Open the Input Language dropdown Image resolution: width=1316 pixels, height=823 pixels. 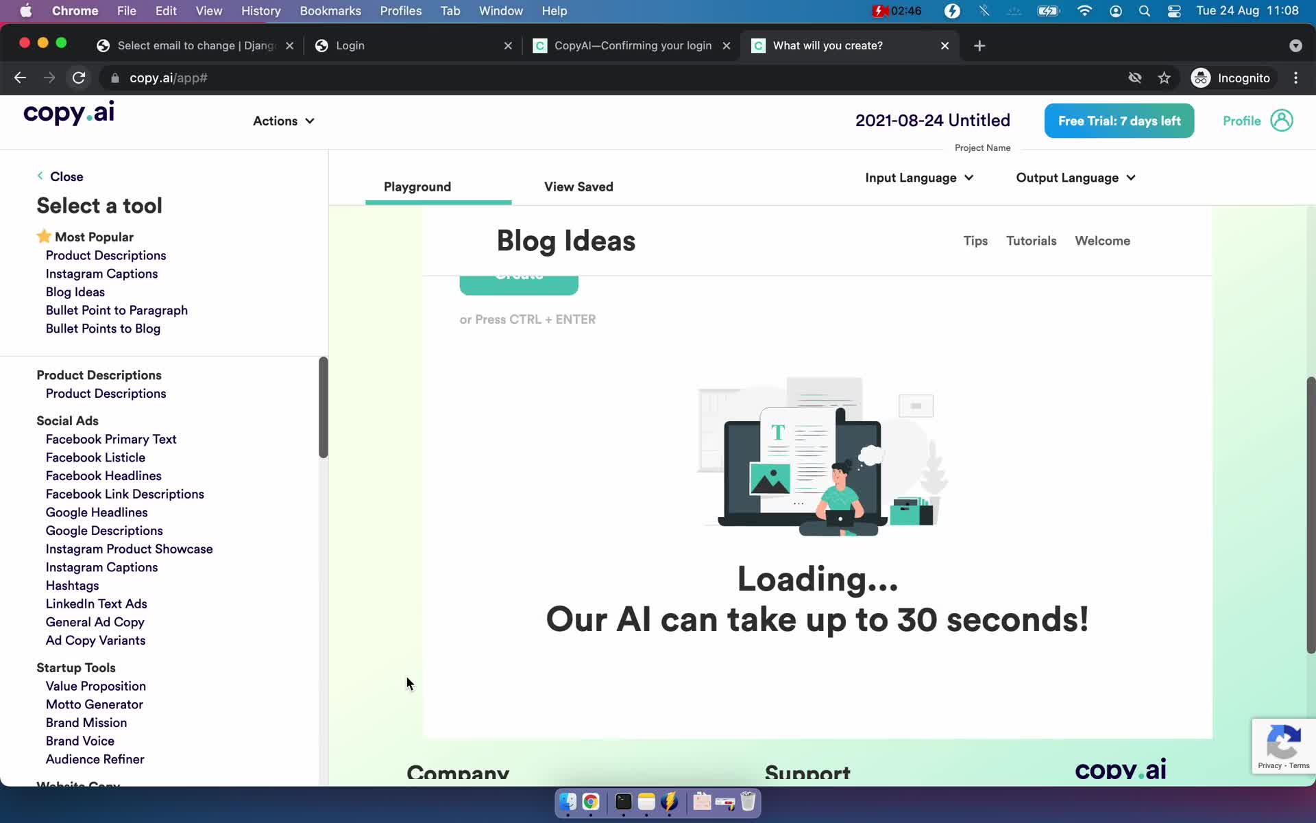[x=919, y=178]
